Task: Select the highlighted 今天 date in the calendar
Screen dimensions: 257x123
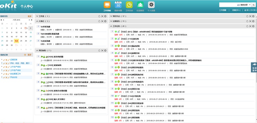Action: pos(16,41)
